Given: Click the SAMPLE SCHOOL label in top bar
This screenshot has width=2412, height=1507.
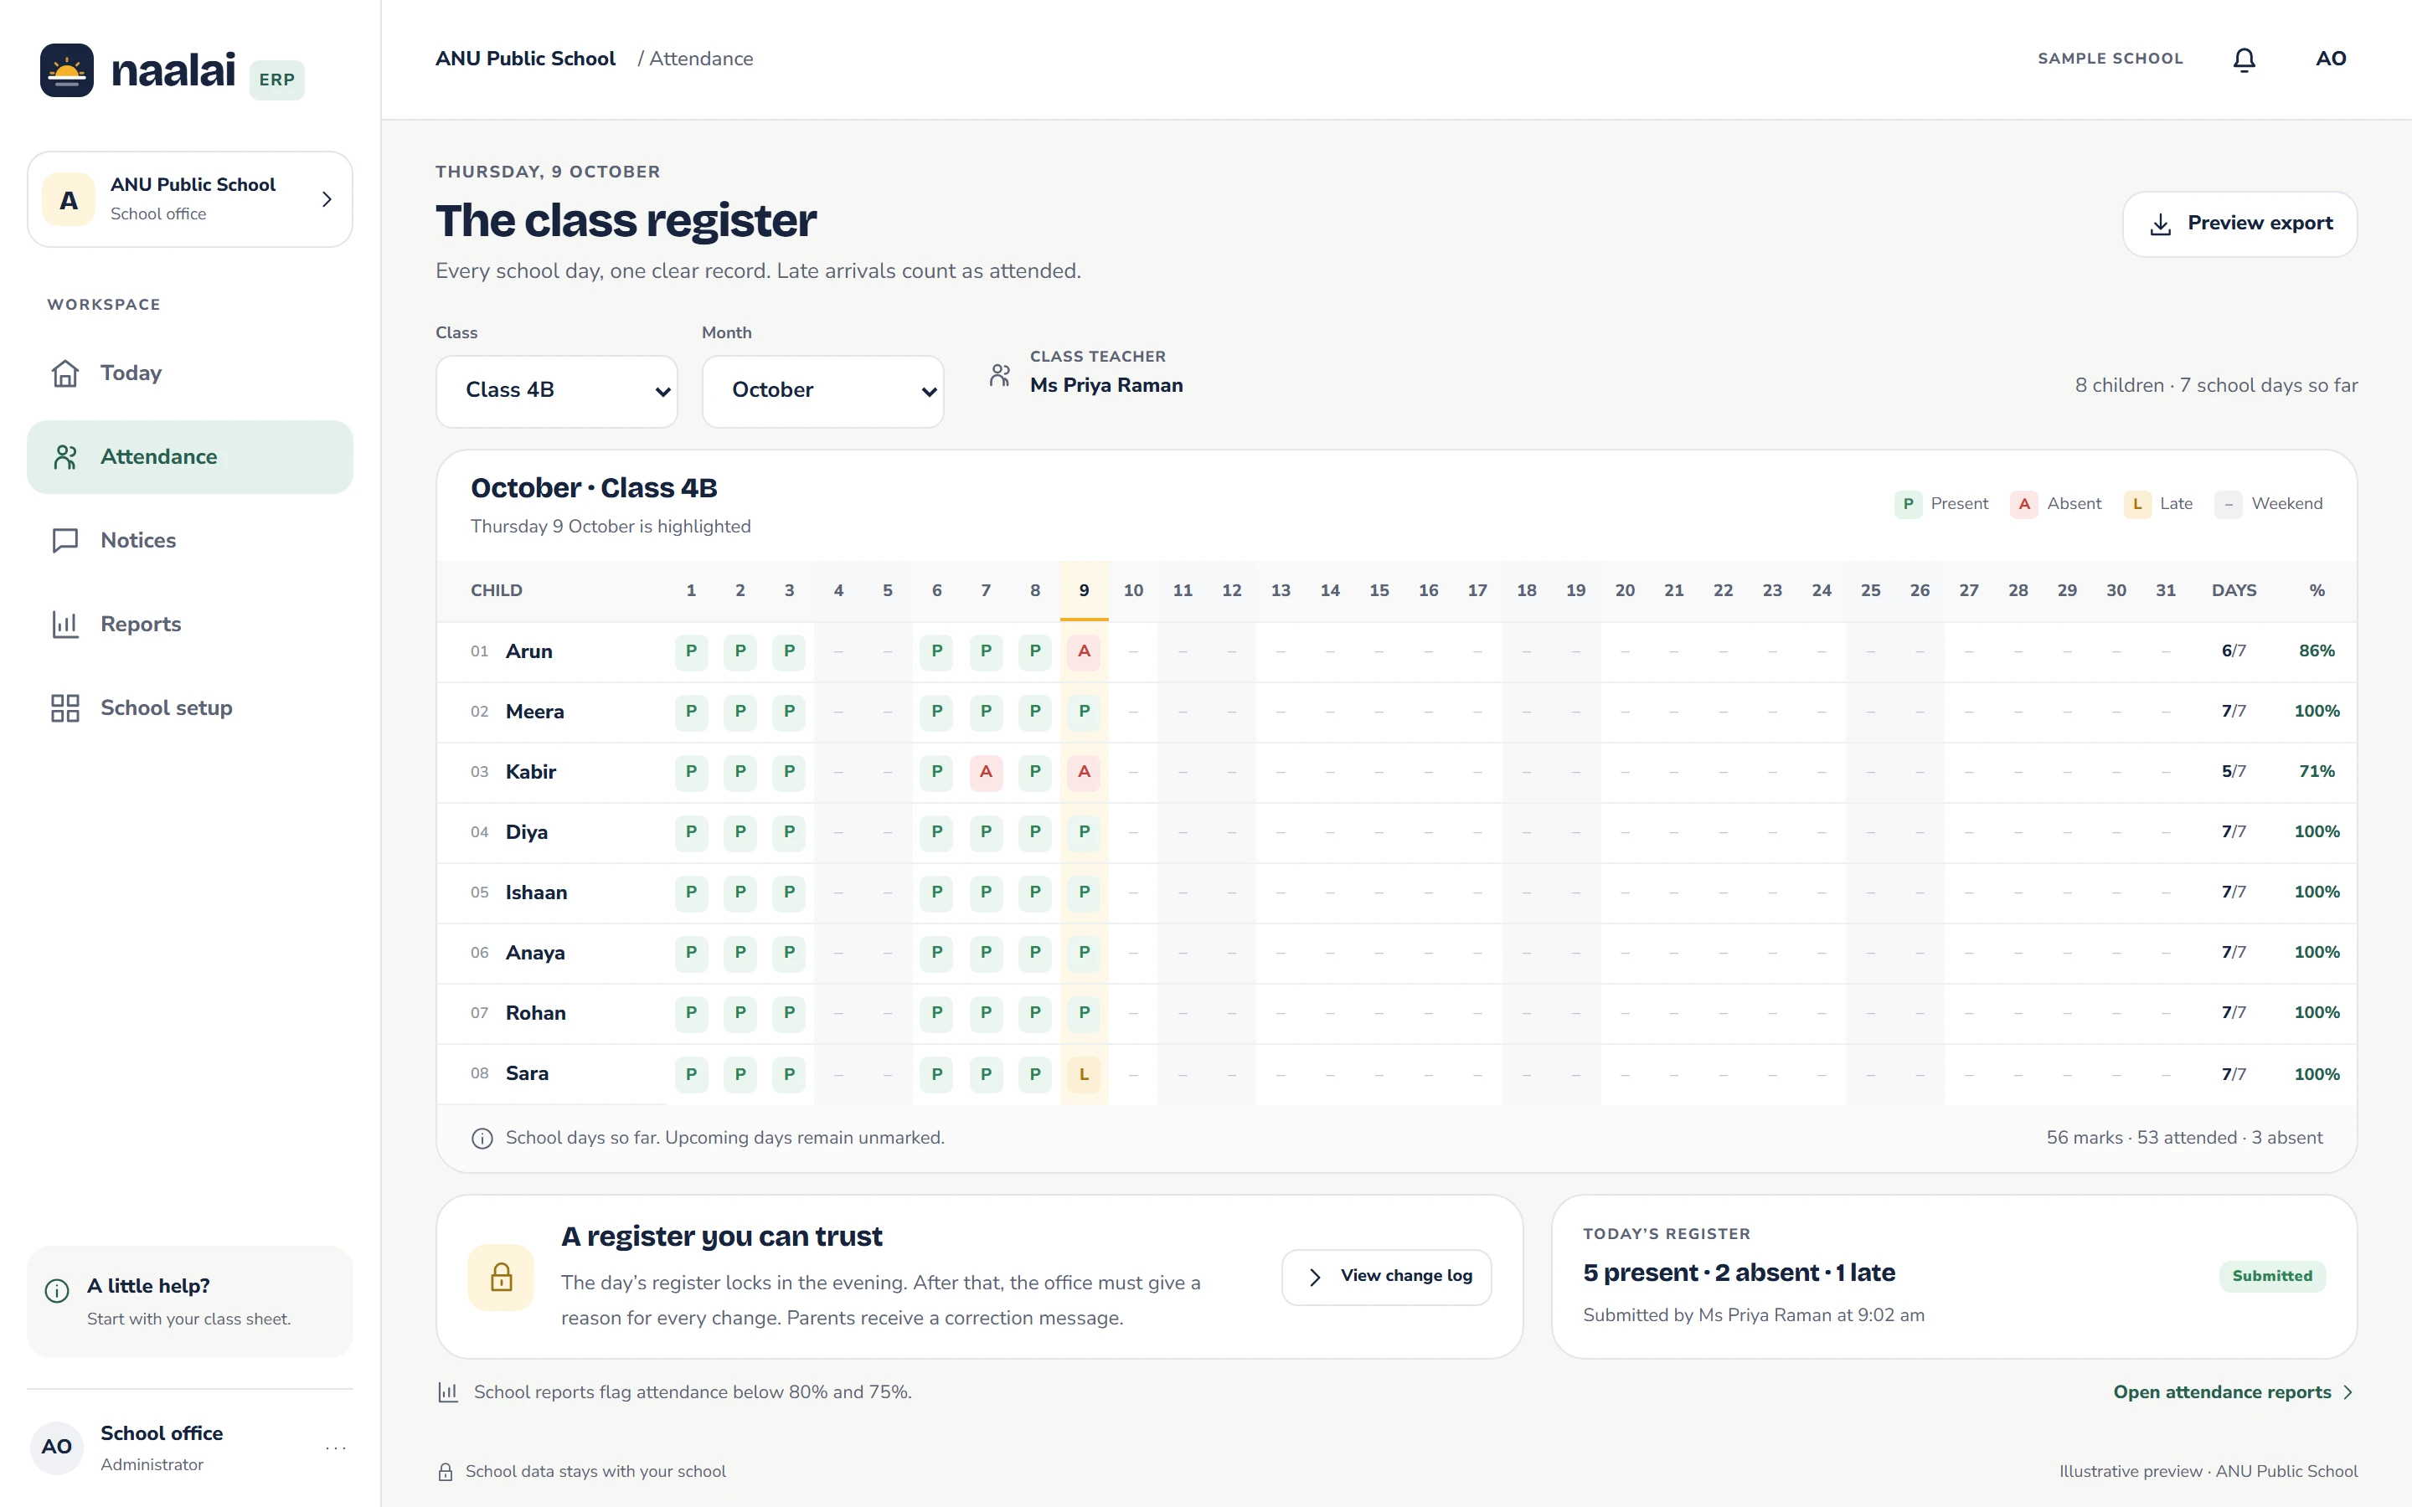Looking at the screenshot, I should [2110, 59].
